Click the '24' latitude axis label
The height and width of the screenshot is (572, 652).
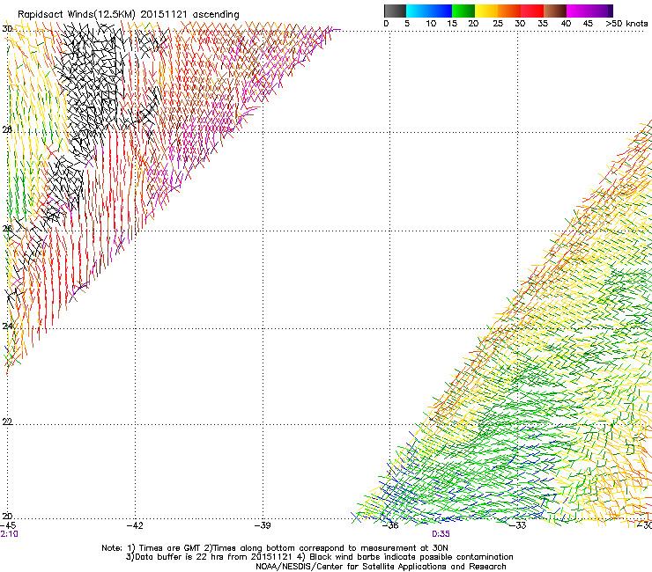pyautogui.click(x=7, y=326)
